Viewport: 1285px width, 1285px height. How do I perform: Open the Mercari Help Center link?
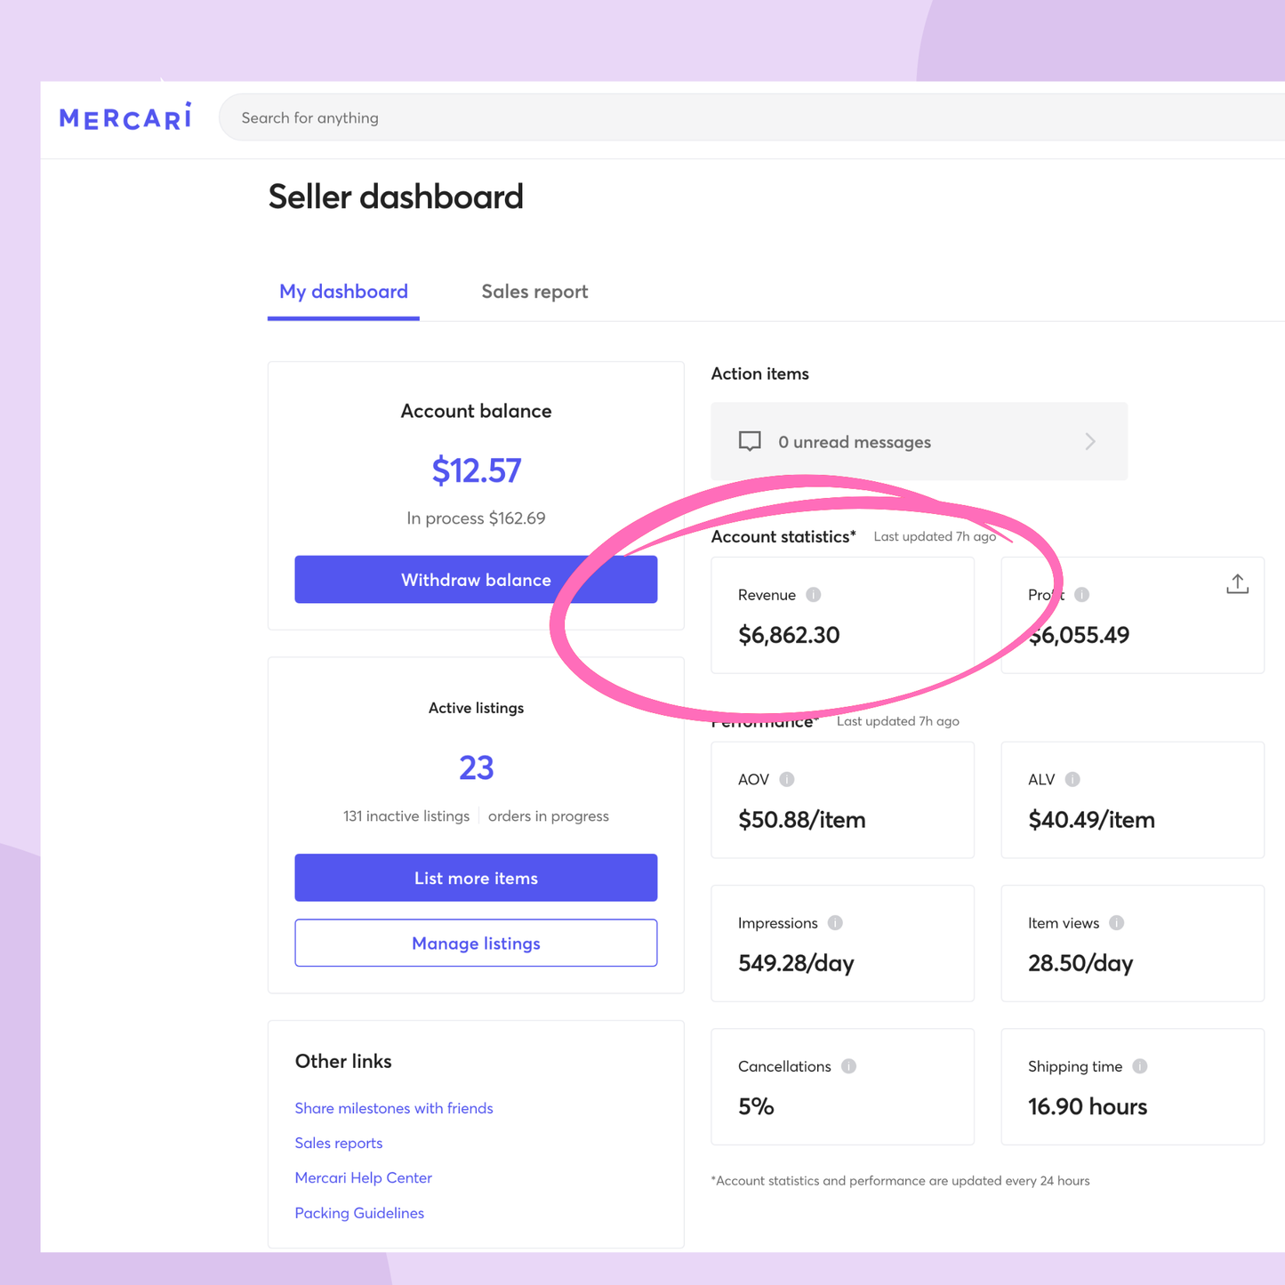point(364,1177)
